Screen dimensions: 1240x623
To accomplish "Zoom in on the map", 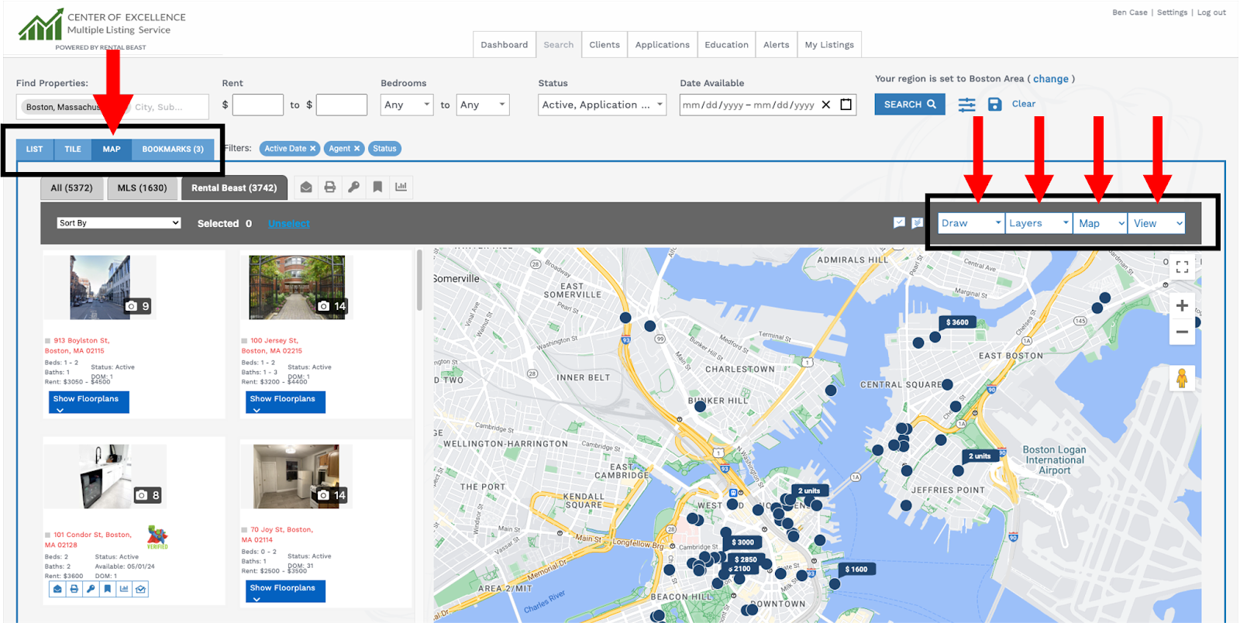I will click(1182, 305).
